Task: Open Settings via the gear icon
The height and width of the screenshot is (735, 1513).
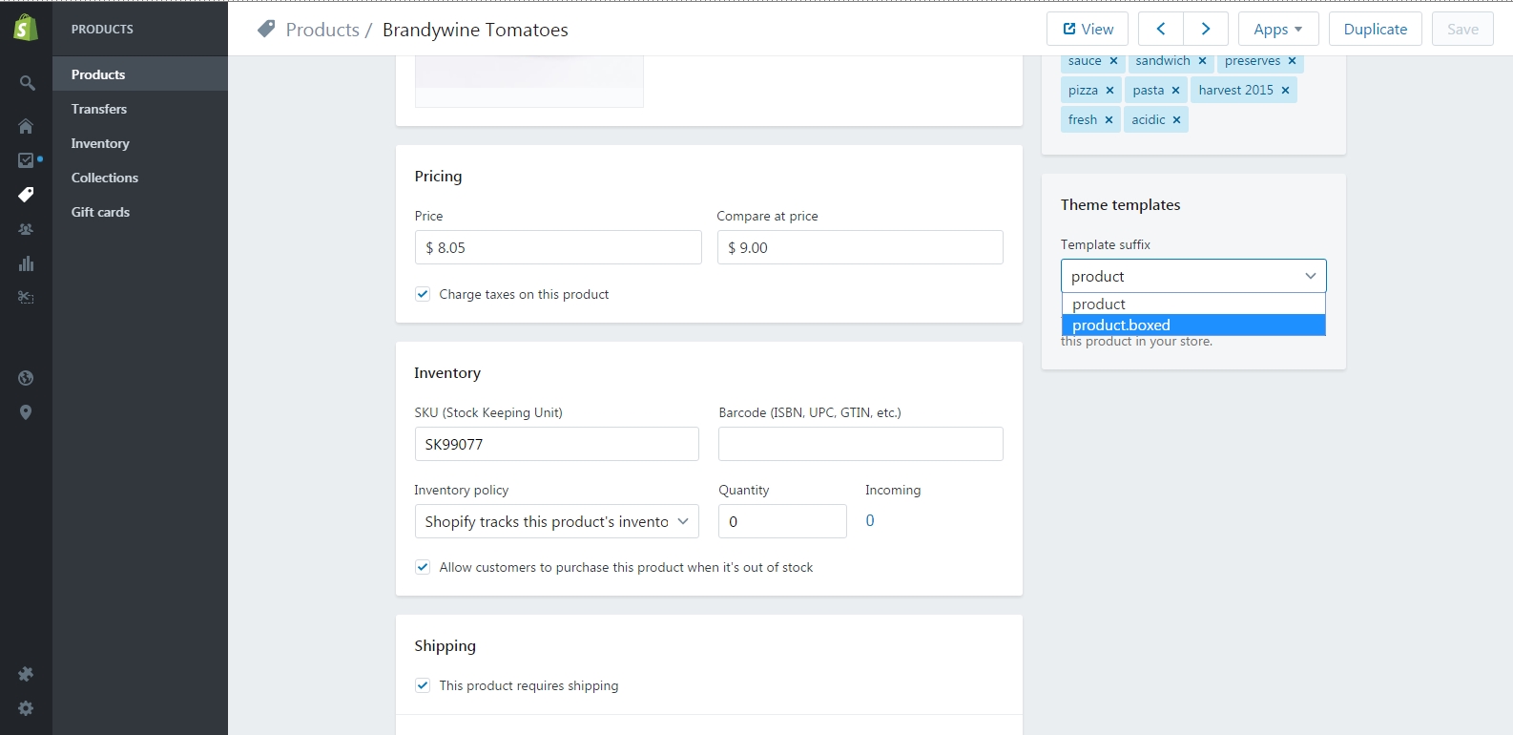Action: pyautogui.click(x=26, y=708)
